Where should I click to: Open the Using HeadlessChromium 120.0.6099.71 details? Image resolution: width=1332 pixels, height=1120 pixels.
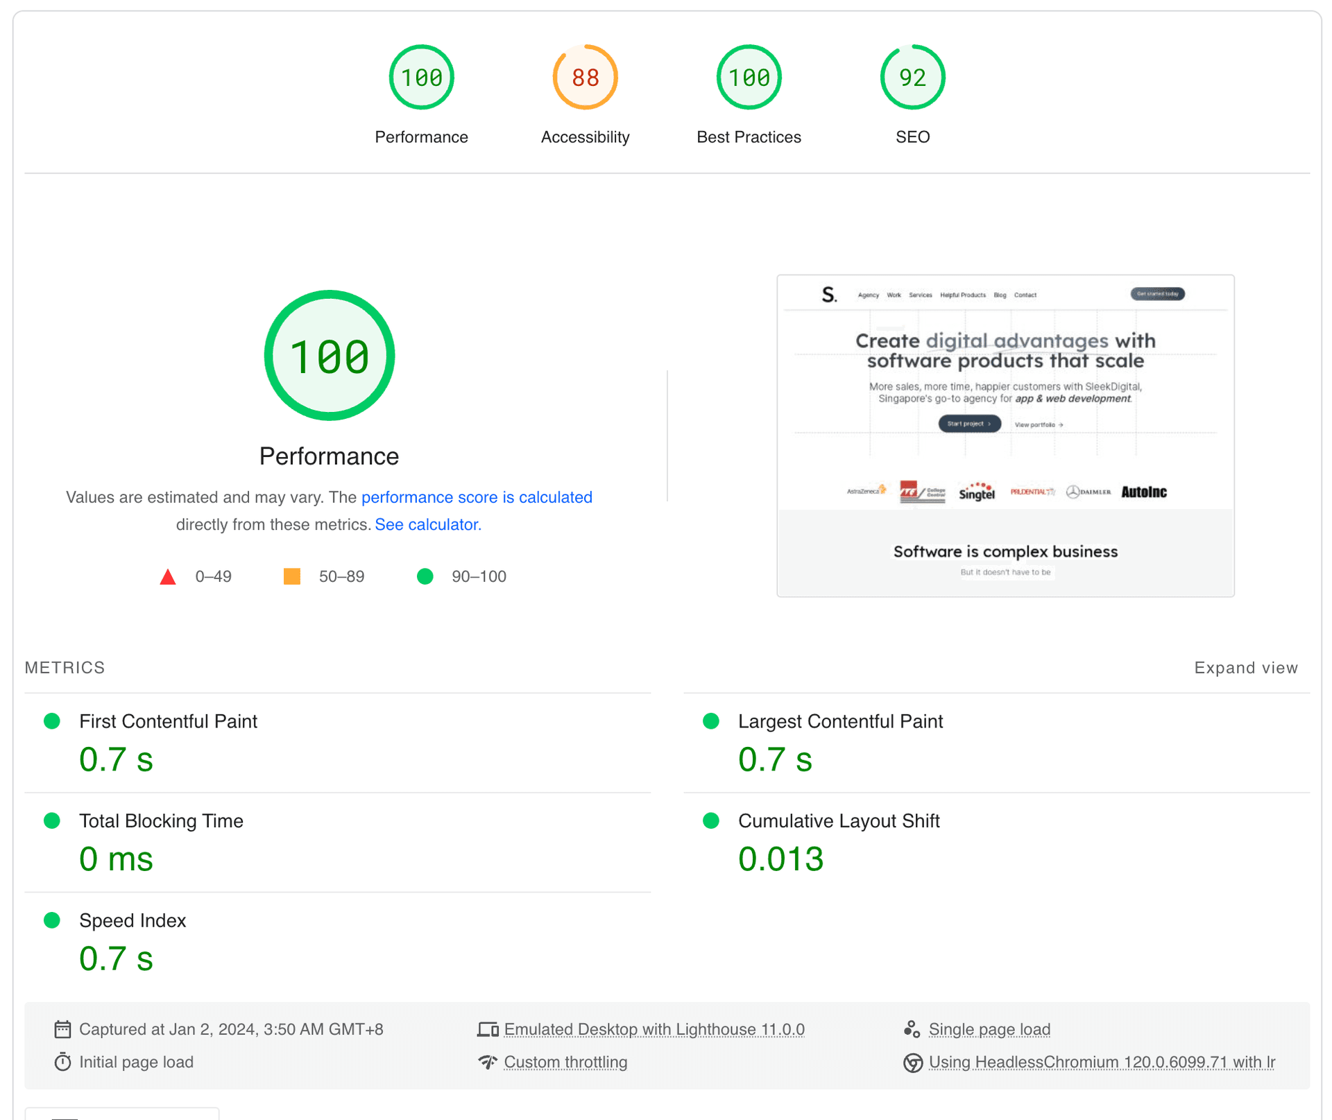click(x=1101, y=1062)
